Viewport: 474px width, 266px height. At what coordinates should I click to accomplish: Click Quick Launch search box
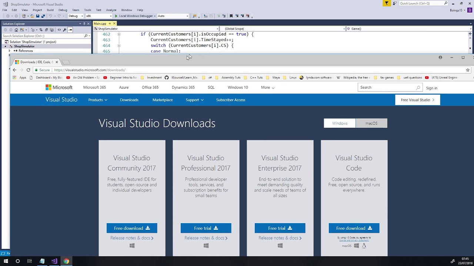point(424,3)
